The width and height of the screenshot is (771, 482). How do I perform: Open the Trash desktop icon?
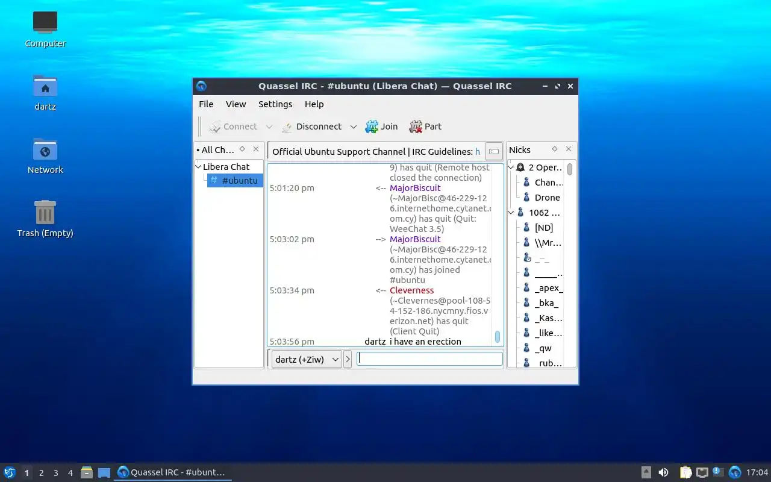point(45,219)
